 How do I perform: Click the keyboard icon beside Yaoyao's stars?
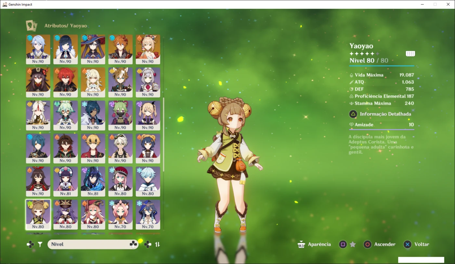pyautogui.click(x=410, y=54)
